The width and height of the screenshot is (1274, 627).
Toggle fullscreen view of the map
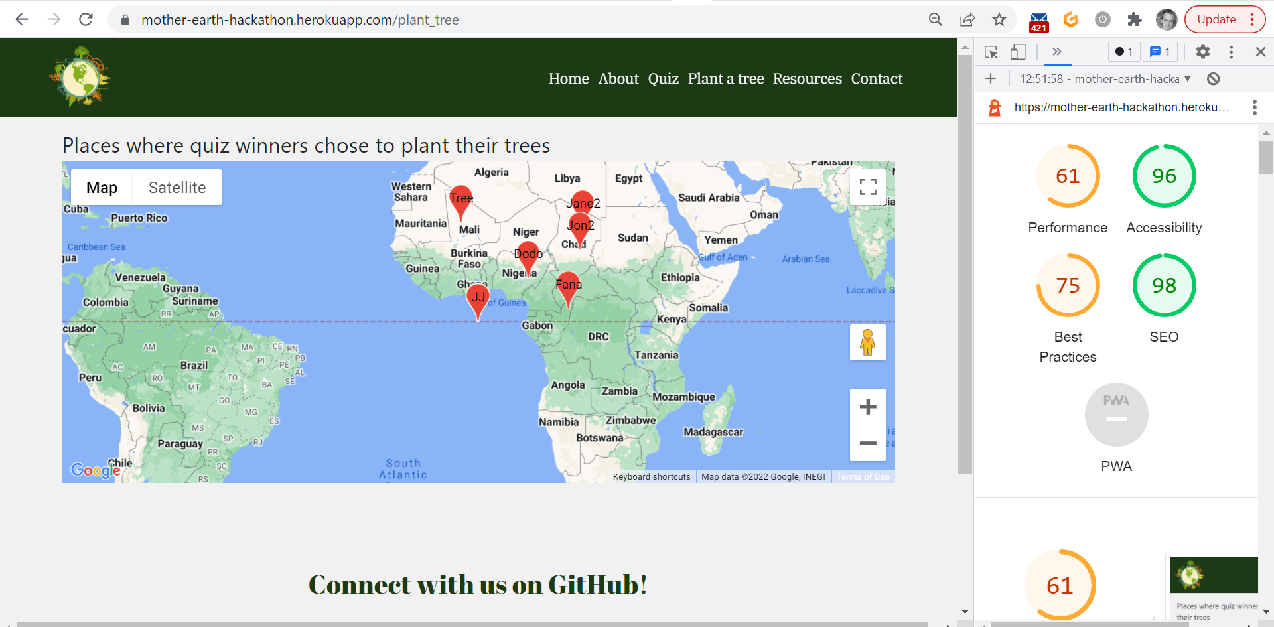[868, 187]
